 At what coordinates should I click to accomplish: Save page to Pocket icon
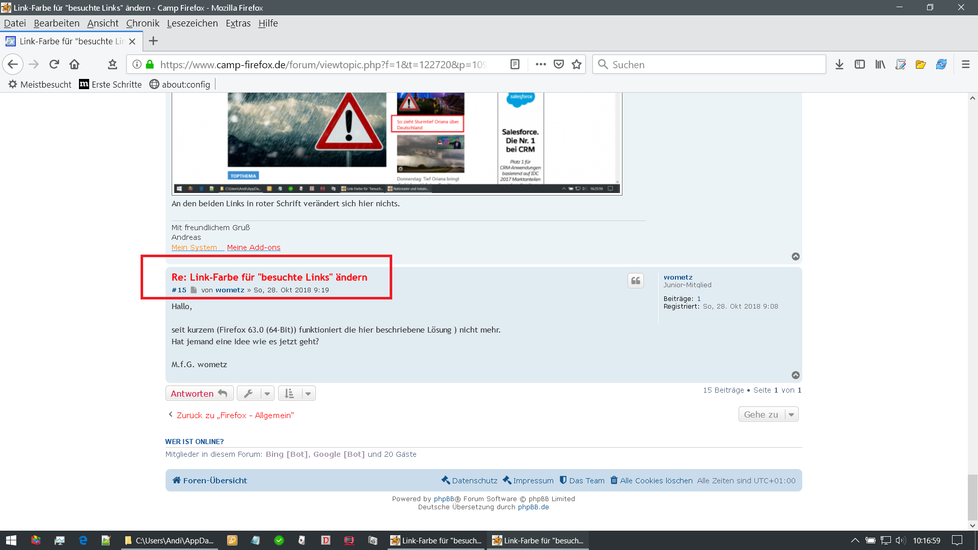559,64
